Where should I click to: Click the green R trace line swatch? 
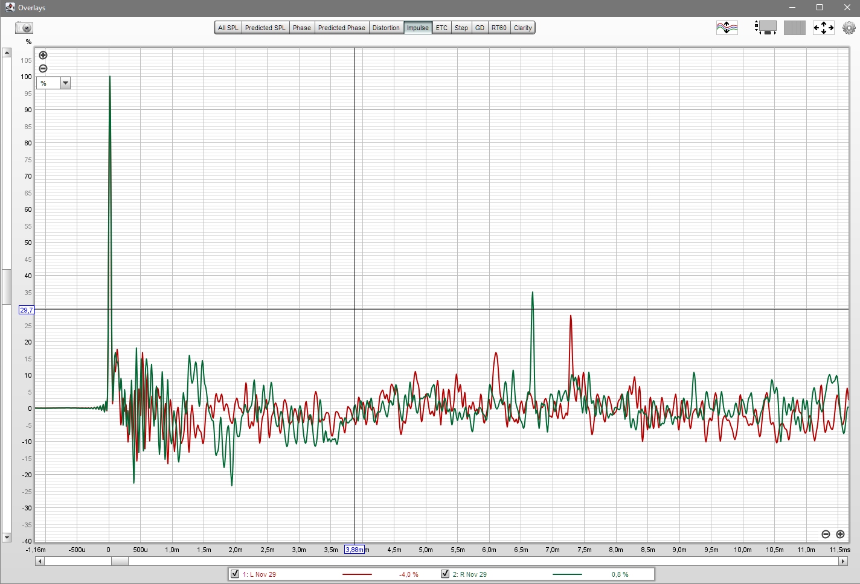(567, 574)
